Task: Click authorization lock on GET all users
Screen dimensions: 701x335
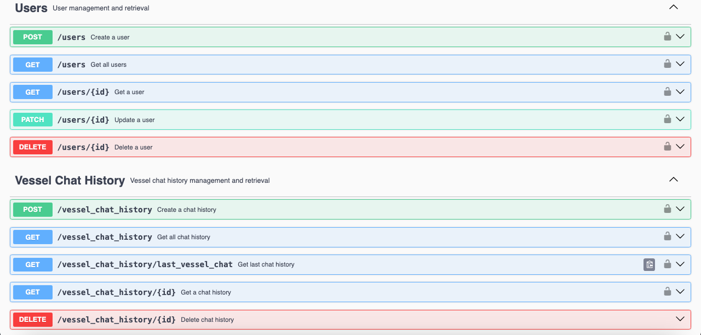Action: pos(667,64)
